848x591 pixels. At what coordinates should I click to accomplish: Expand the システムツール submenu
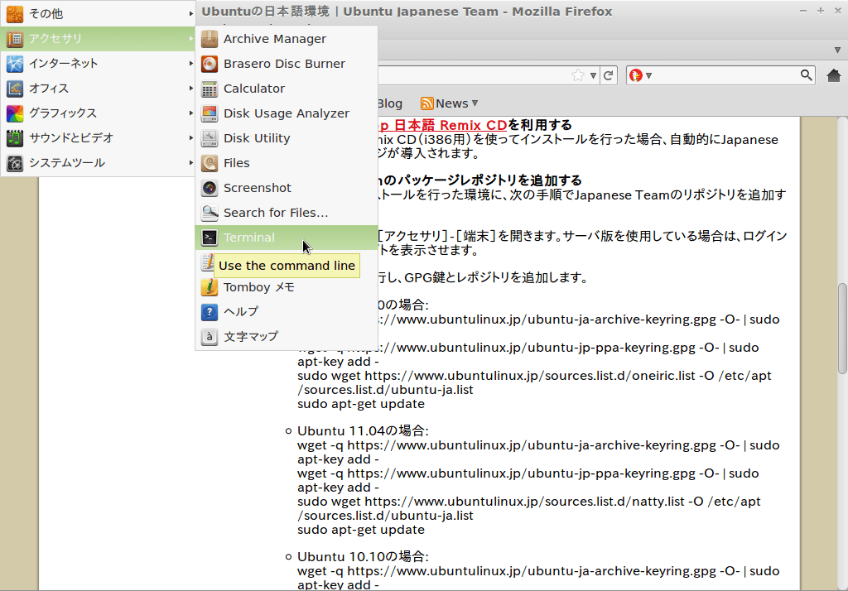tap(191, 163)
